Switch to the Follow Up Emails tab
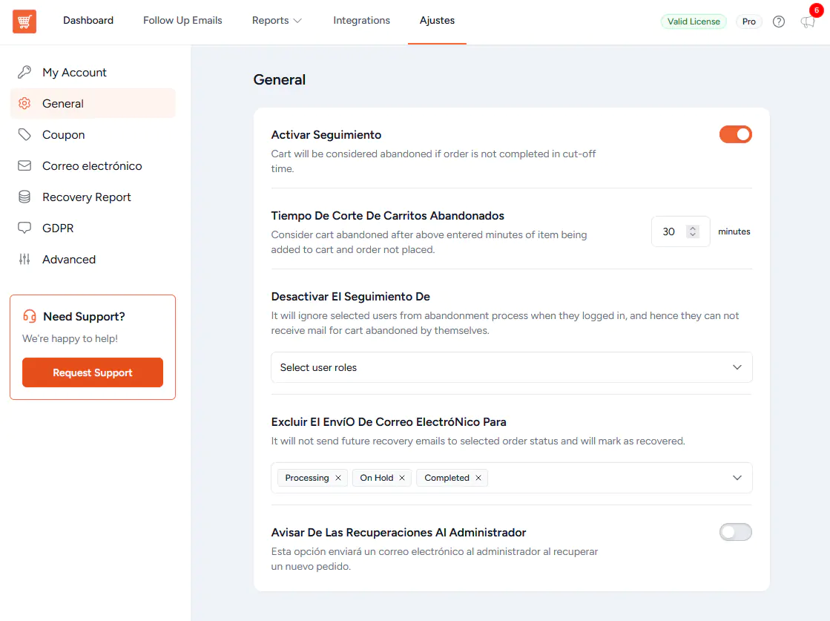The width and height of the screenshot is (830, 621). (182, 21)
